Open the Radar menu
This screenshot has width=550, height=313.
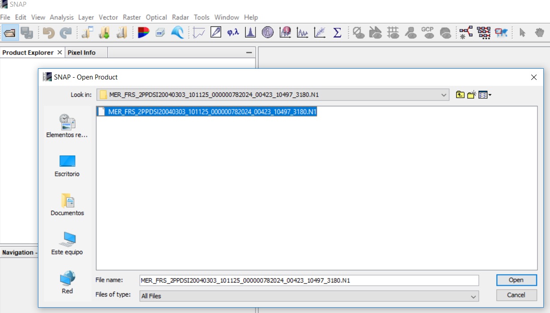(181, 17)
